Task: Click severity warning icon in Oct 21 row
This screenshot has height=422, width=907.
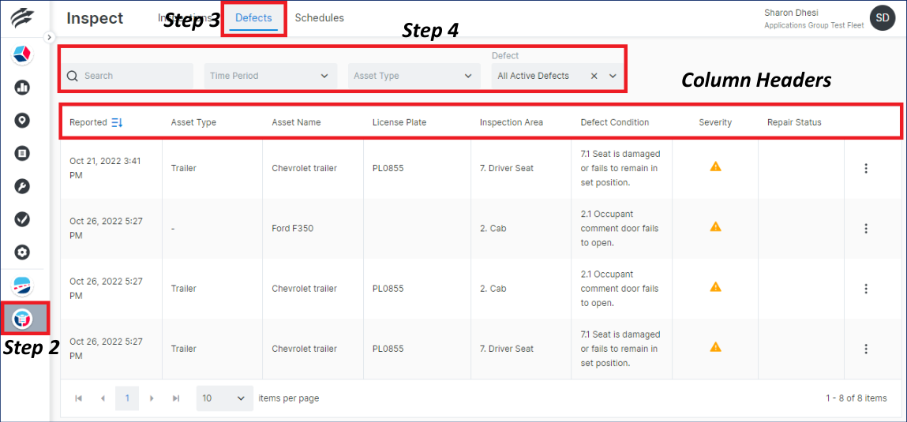Action: point(715,166)
